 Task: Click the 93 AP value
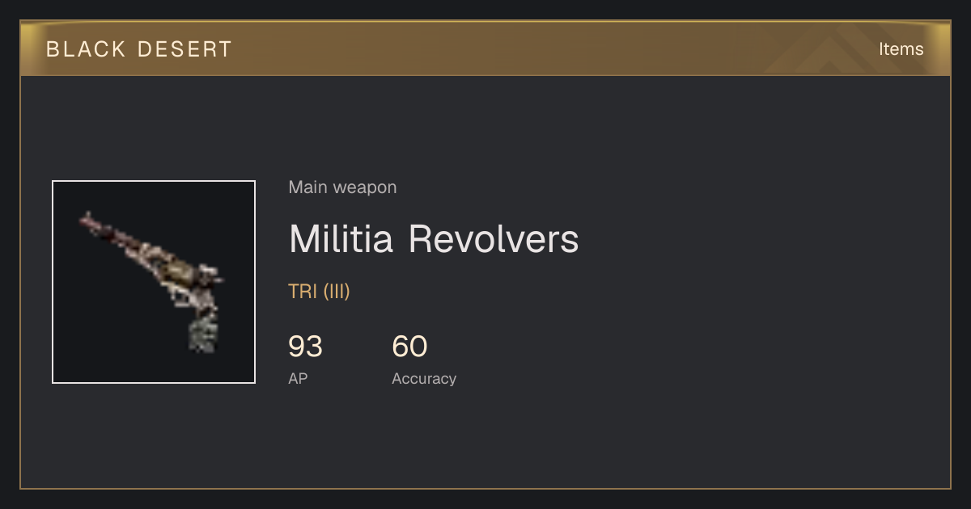point(305,347)
